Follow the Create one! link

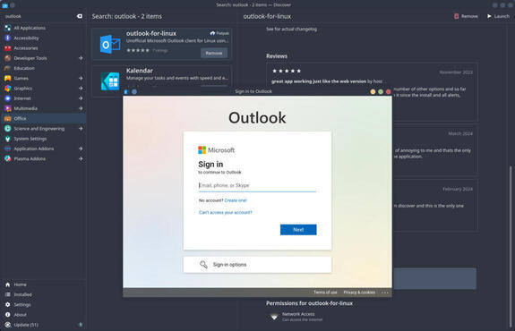pos(236,200)
